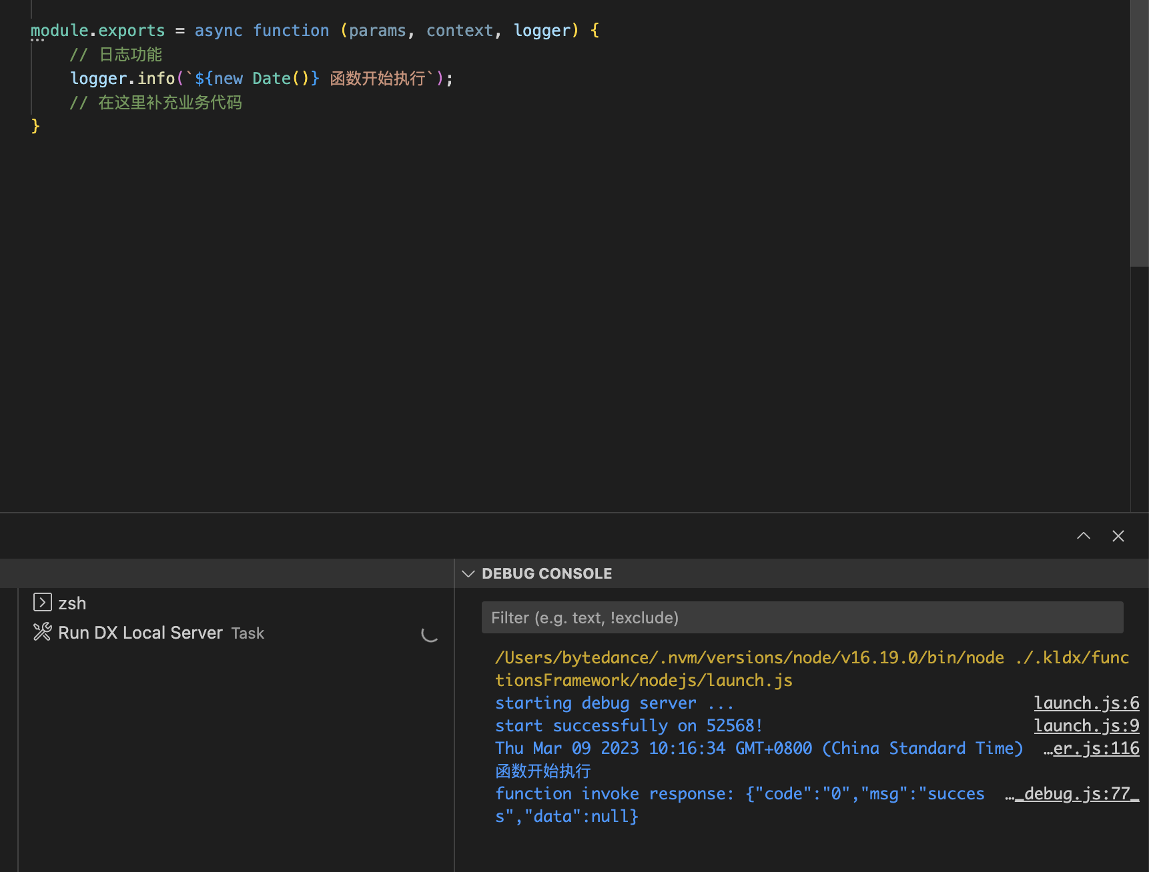Collapse the DEBUG CONSOLE section

pos(468,573)
